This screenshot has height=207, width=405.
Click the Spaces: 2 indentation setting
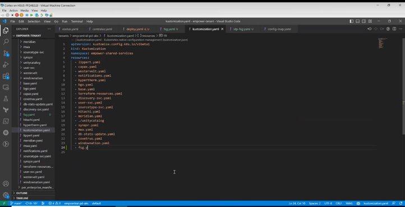(315, 204)
